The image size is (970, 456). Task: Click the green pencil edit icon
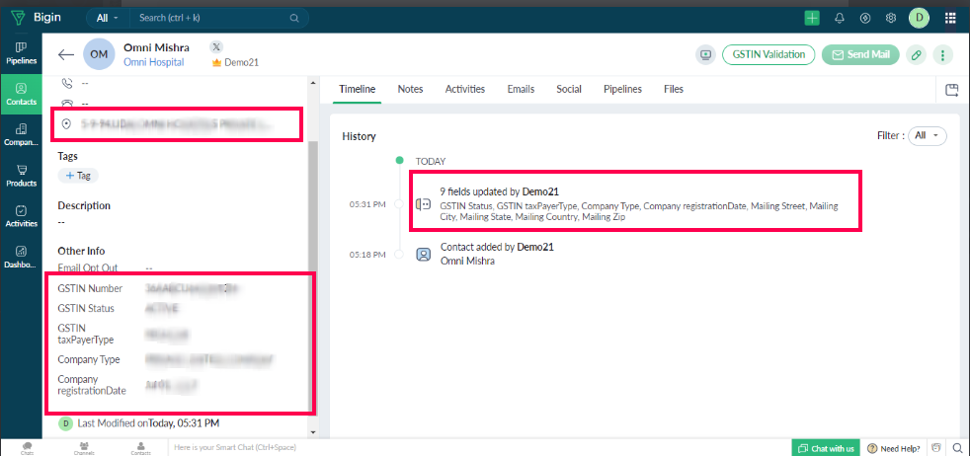click(917, 55)
